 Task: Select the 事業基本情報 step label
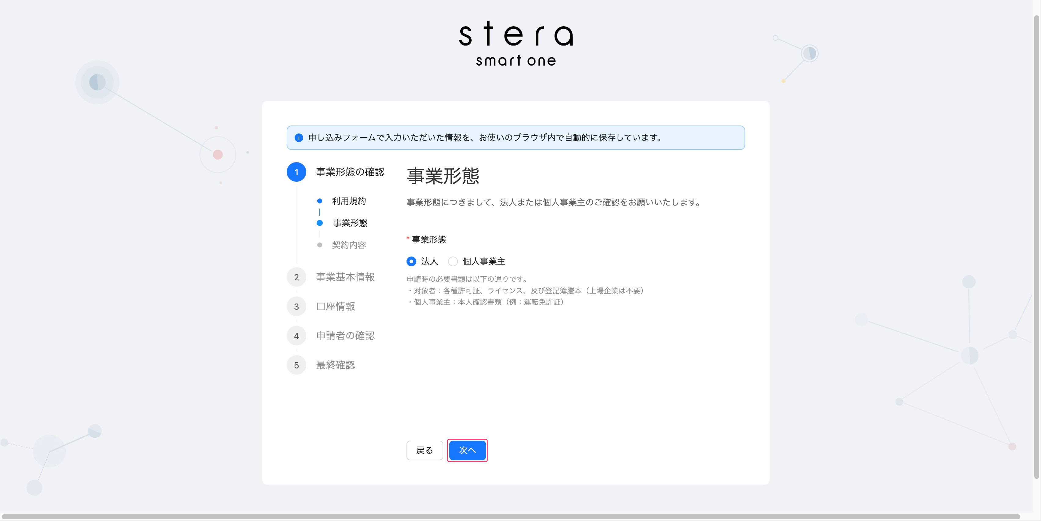tap(345, 277)
